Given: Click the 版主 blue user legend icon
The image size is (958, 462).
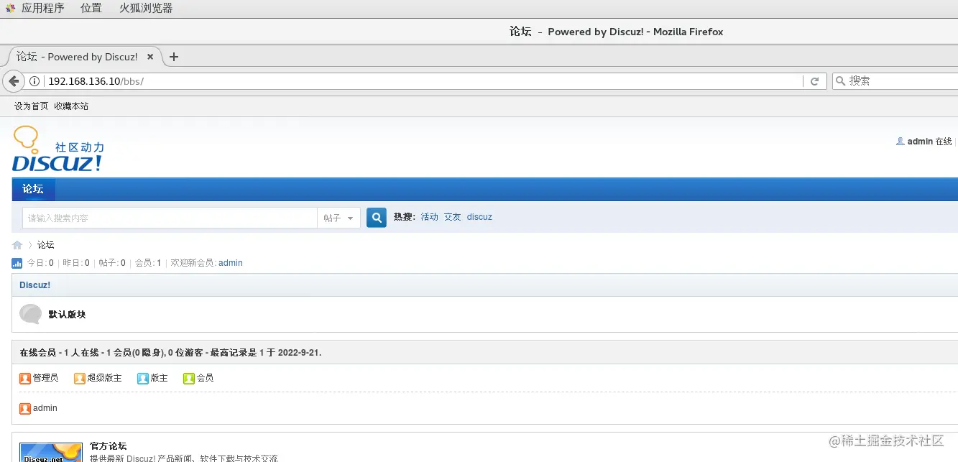Looking at the screenshot, I should point(143,378).
